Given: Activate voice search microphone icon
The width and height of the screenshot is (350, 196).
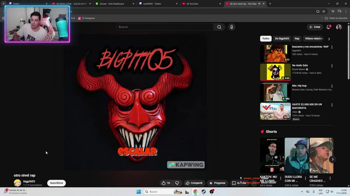Looking at the screenshot, I should [232, 27].
